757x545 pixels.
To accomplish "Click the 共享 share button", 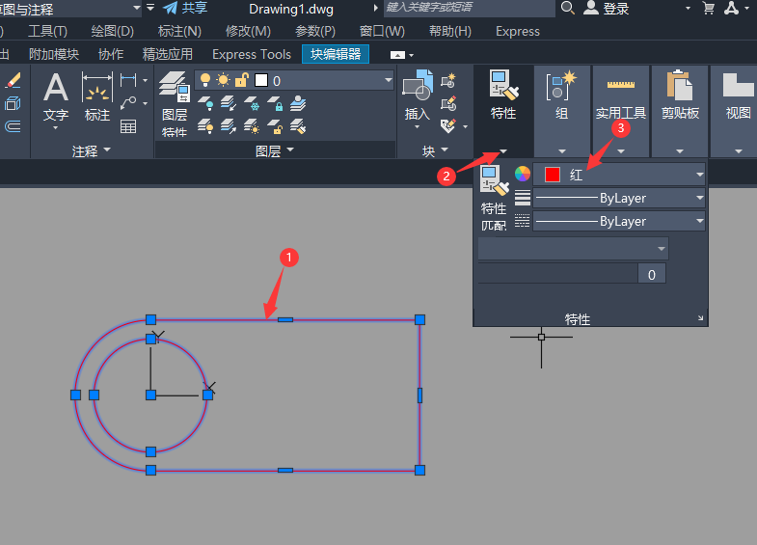I will [x=184, y=8].
